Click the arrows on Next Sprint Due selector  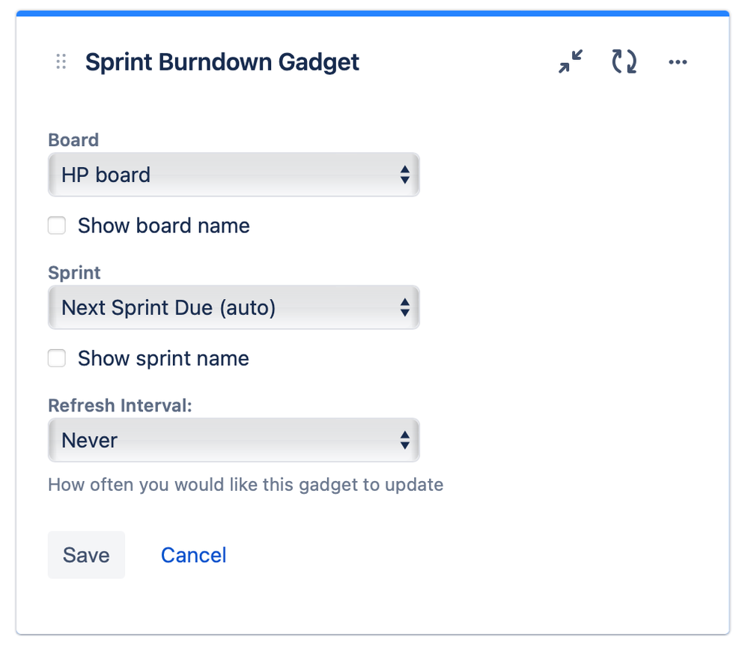coord(404,307)
